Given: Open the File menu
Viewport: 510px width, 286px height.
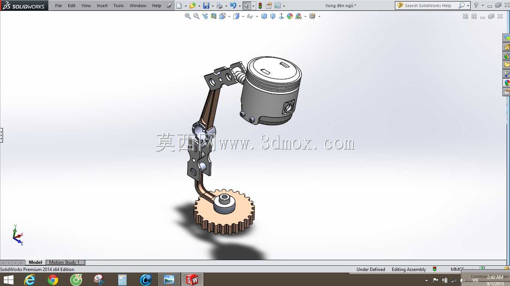Looking at the screenshot, I should (58, 6).
